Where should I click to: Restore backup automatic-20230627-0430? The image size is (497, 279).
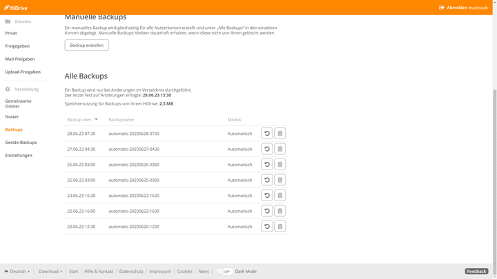click(x=267, y=149)
